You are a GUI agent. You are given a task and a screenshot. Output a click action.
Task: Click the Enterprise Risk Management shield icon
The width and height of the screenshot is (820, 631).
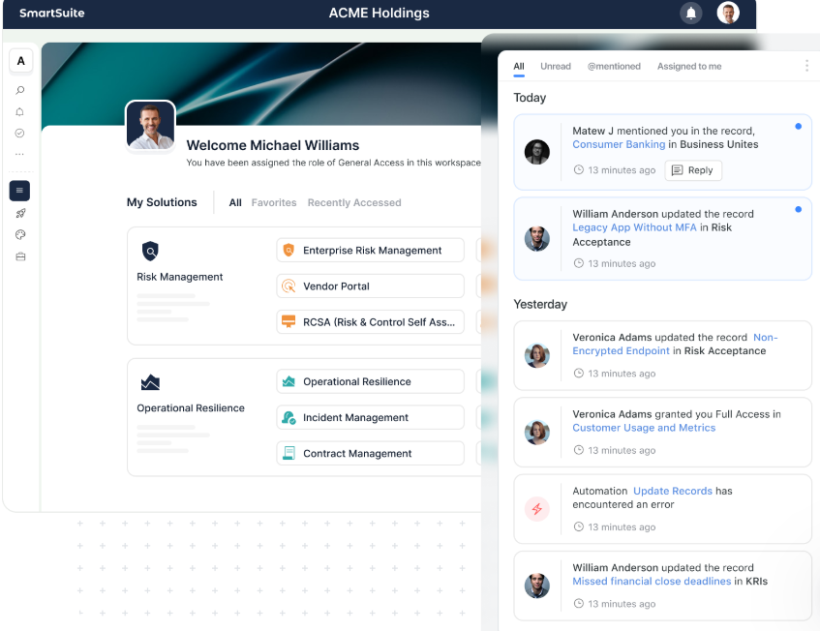[289, 250]
